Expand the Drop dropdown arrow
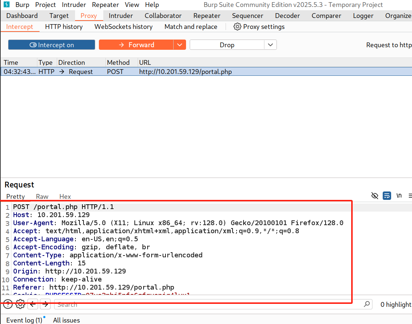Image resolution: width=412 pixels, height=324 pixels. pyautogui.click(x=270, y=45)
